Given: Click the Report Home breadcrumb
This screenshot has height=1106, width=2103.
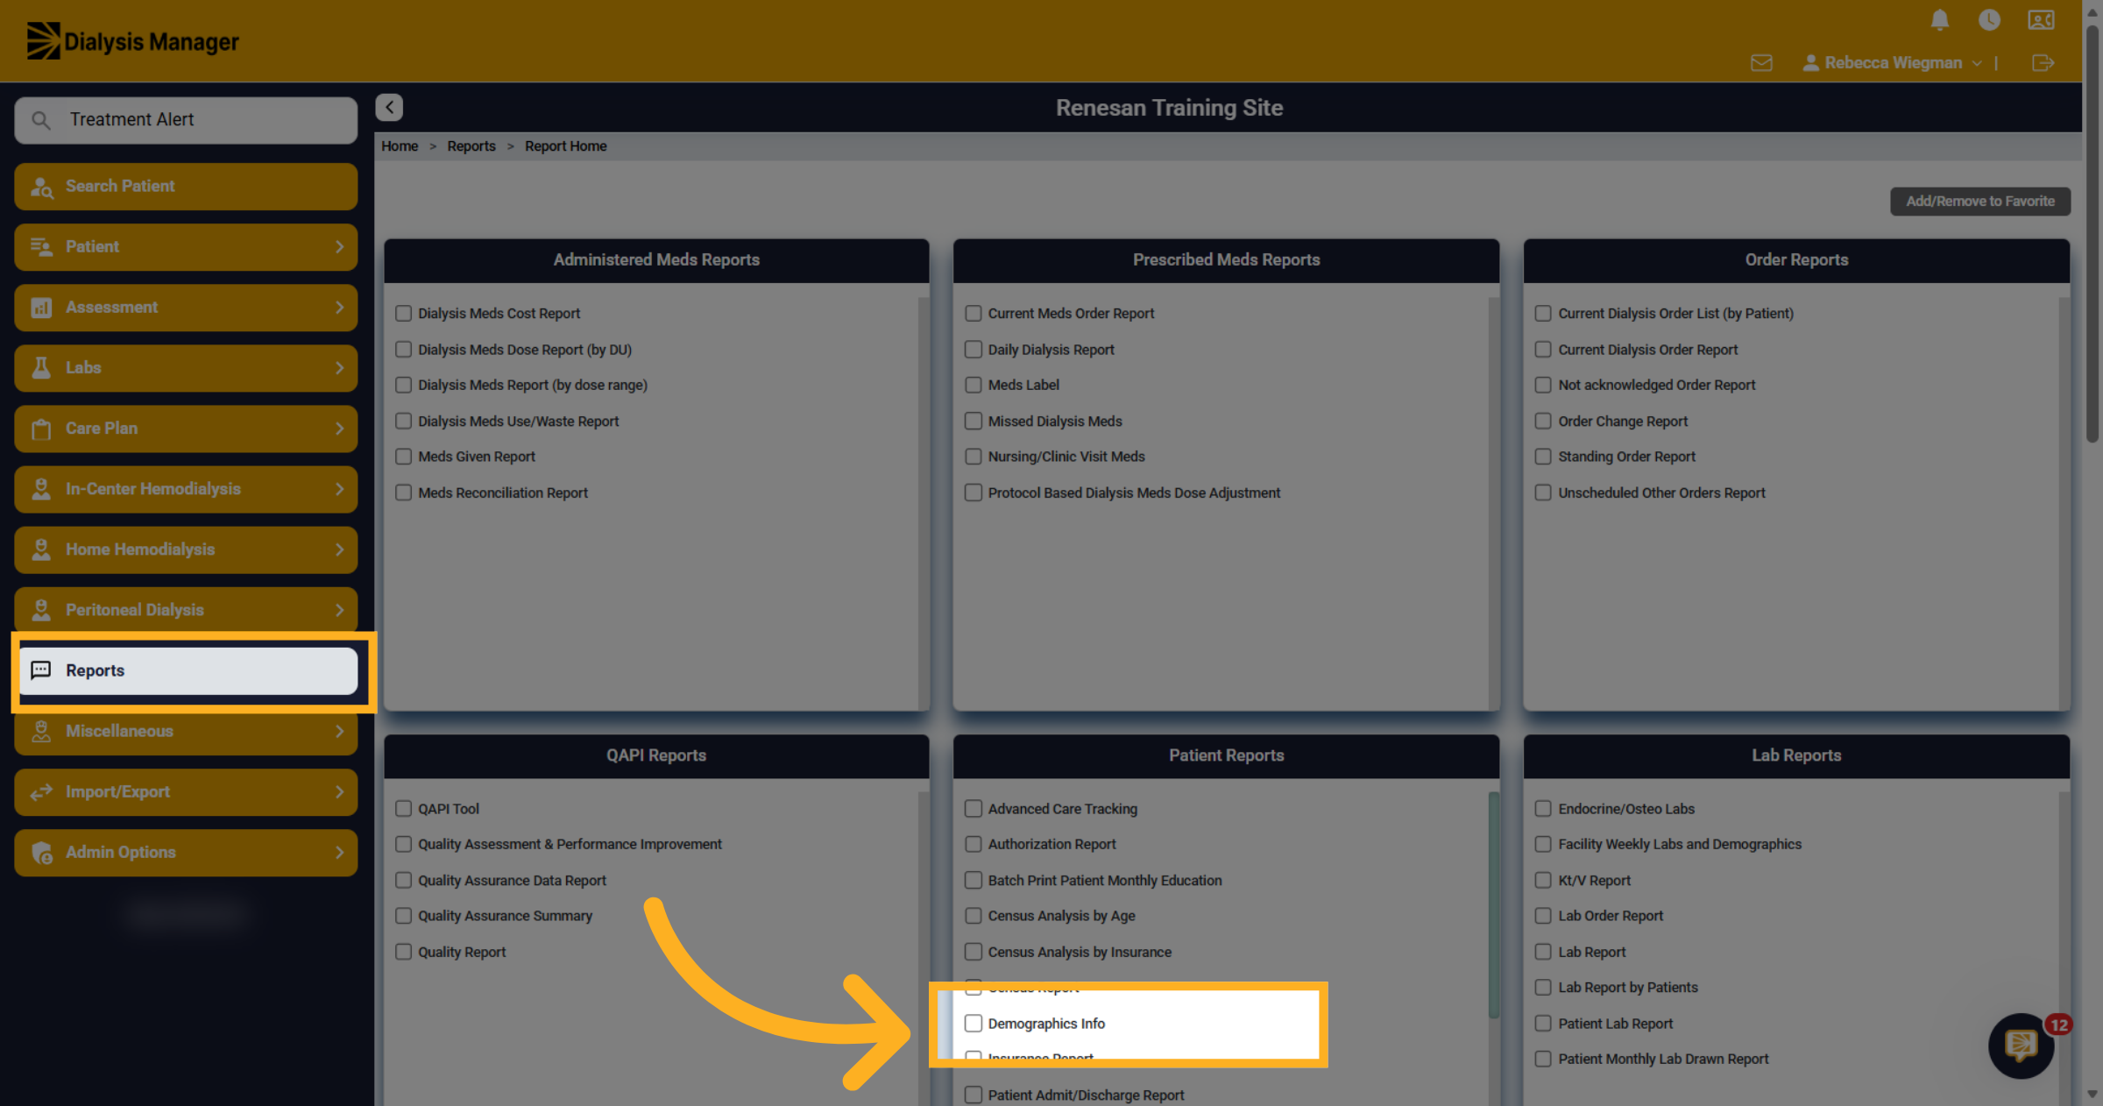Looking at the screenshot, I should [566, 146].
